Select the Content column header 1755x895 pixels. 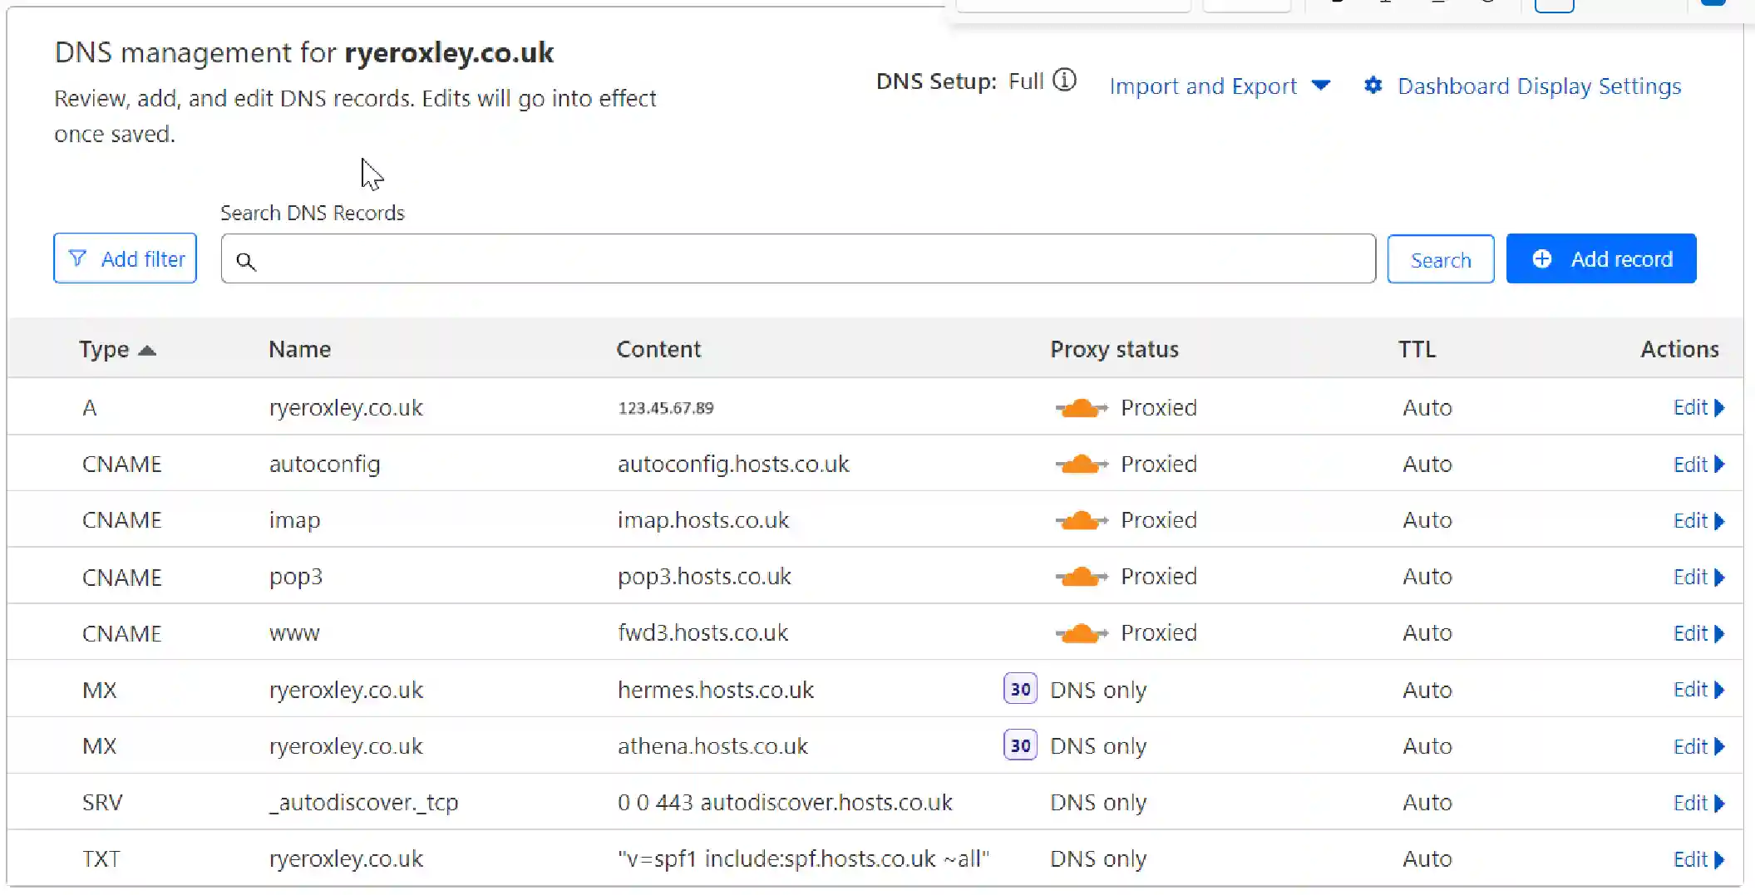coord(658,349)
